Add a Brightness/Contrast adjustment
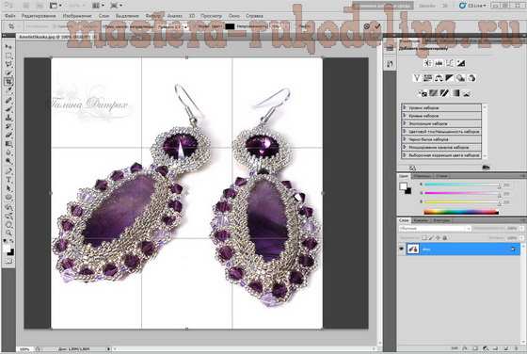 coord(428,63)
